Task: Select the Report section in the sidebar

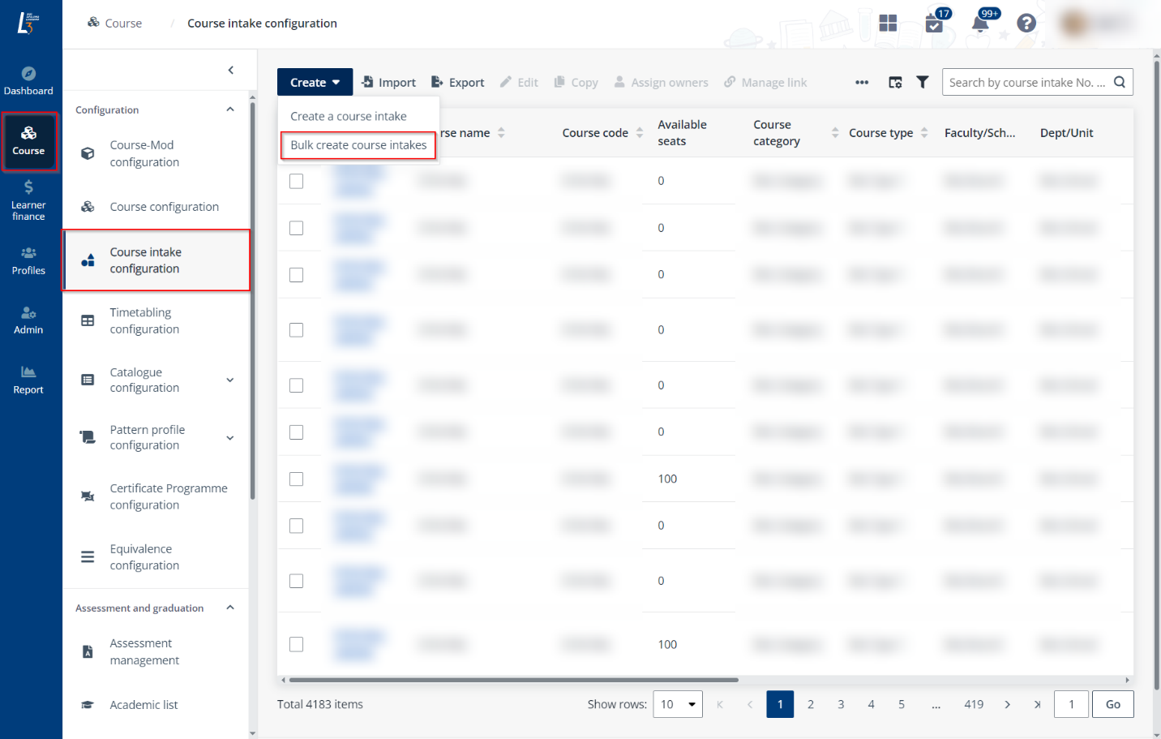Action: point(28,380)
